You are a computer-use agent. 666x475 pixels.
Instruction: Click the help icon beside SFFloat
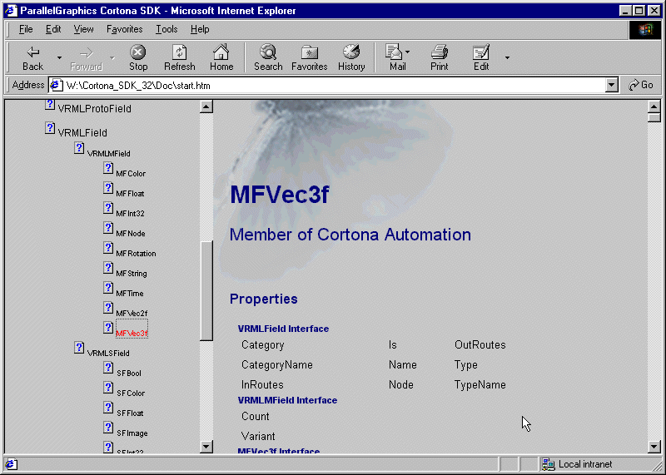click(108, 407)
